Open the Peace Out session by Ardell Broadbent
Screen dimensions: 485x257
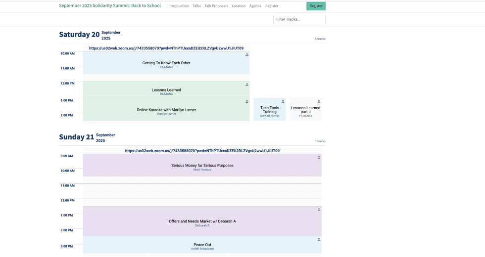[202, 245]
